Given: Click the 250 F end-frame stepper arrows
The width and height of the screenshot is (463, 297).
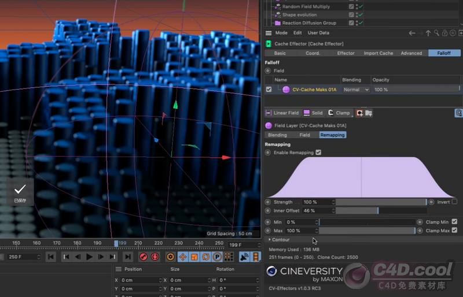Looking at the screenshot, I should click(39, 257).
